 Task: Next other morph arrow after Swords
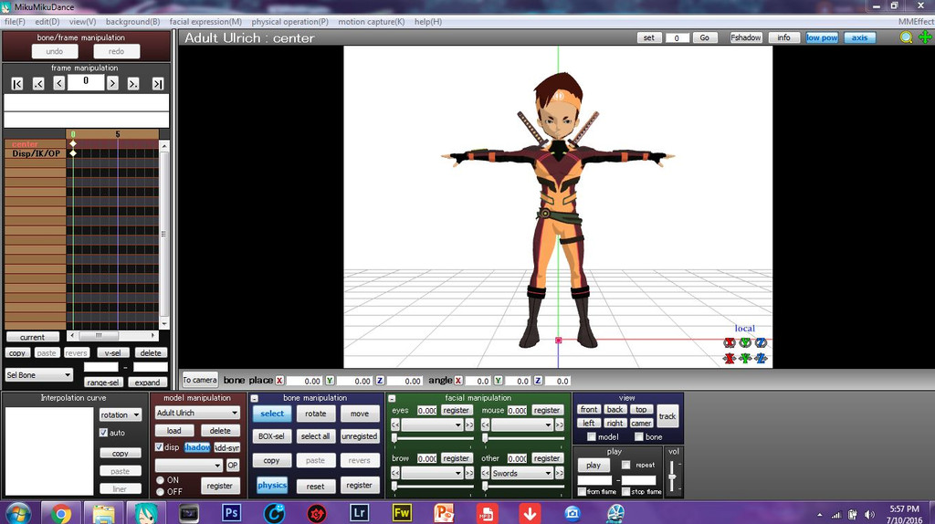click(x=560, y=473)
